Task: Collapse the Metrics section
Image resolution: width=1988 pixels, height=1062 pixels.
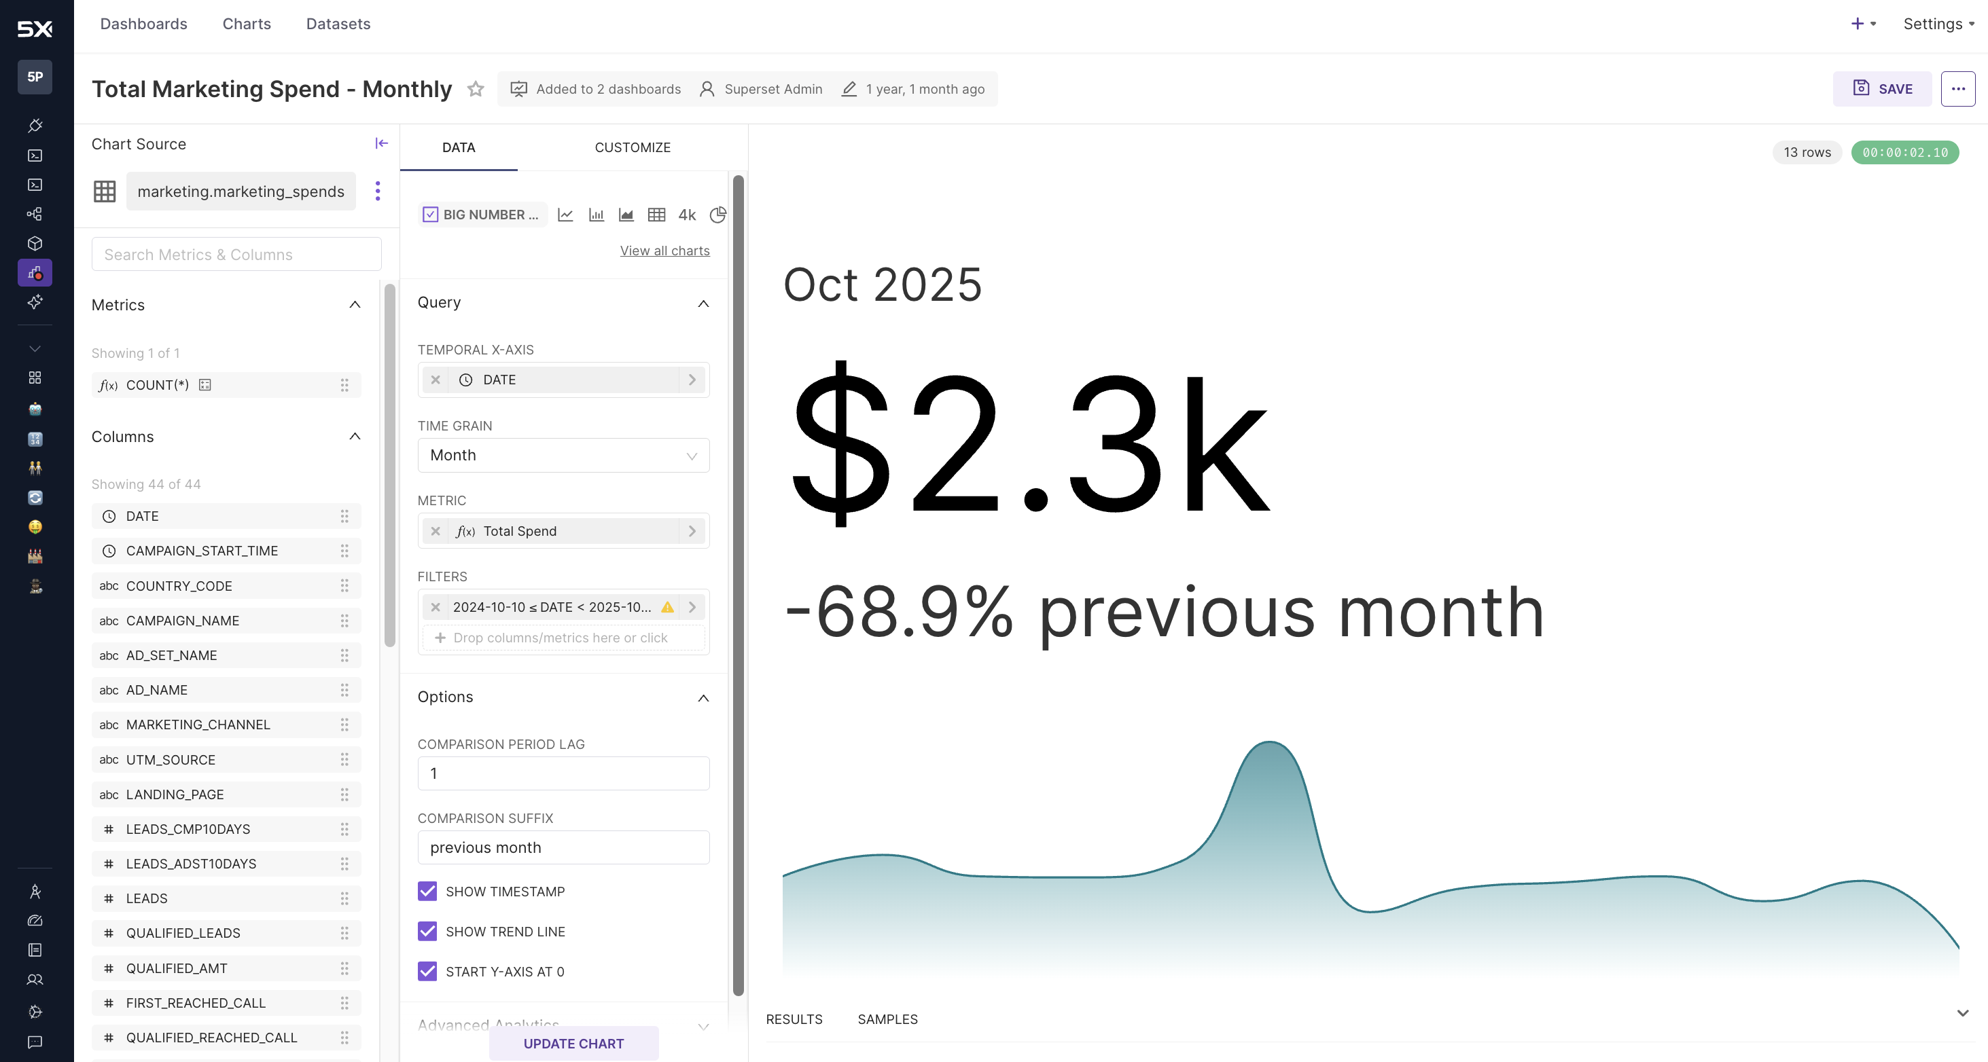Action: point(355,305)
